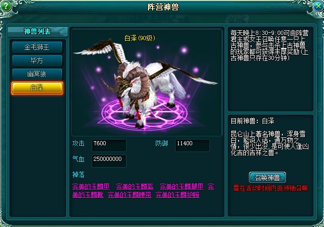Click the 神兽列表 panel header tab
This screenshot has height=227, width=324.
[38, 32]
